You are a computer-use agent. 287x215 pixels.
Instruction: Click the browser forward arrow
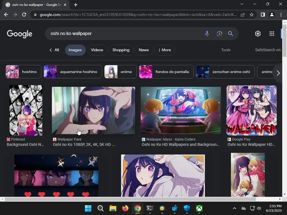[x=15, y=15]
